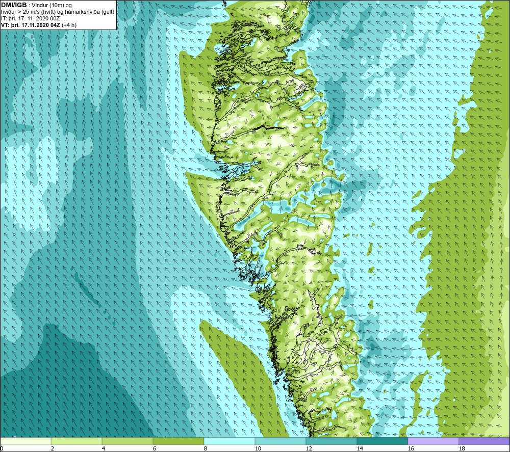The width and height of the screenshot is (510, 452).
Task: Click the legend label '18'
Action: point(462,449)
